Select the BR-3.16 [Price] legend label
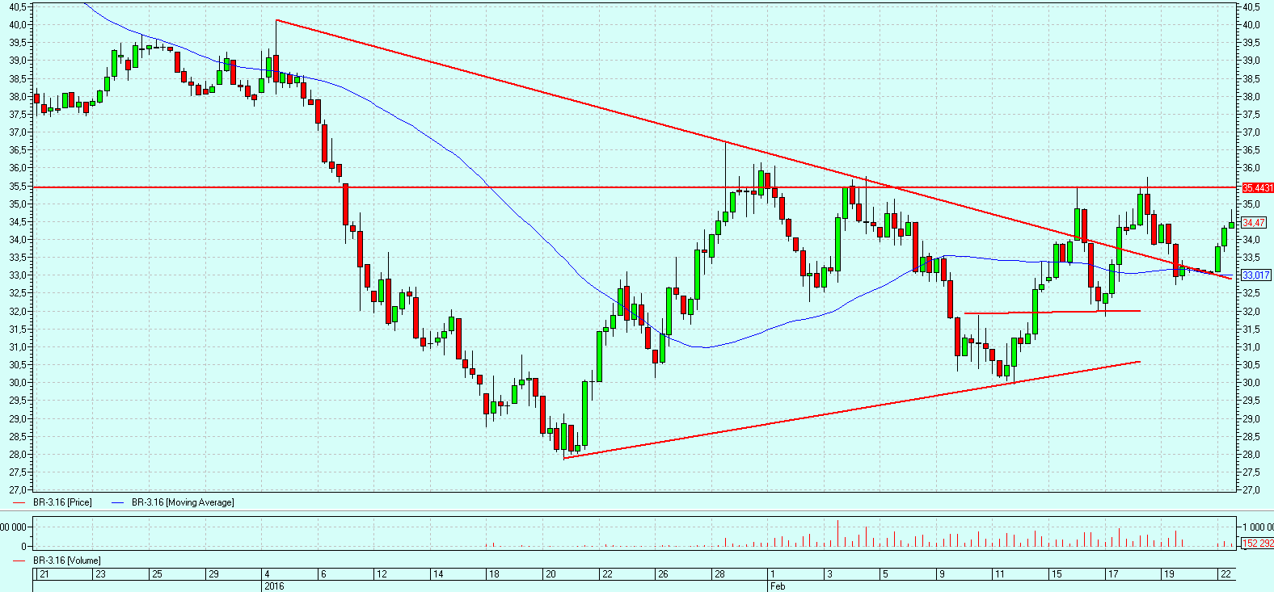Image resolution: width=1274 pixels, height=592 pixels. (62, 502)
